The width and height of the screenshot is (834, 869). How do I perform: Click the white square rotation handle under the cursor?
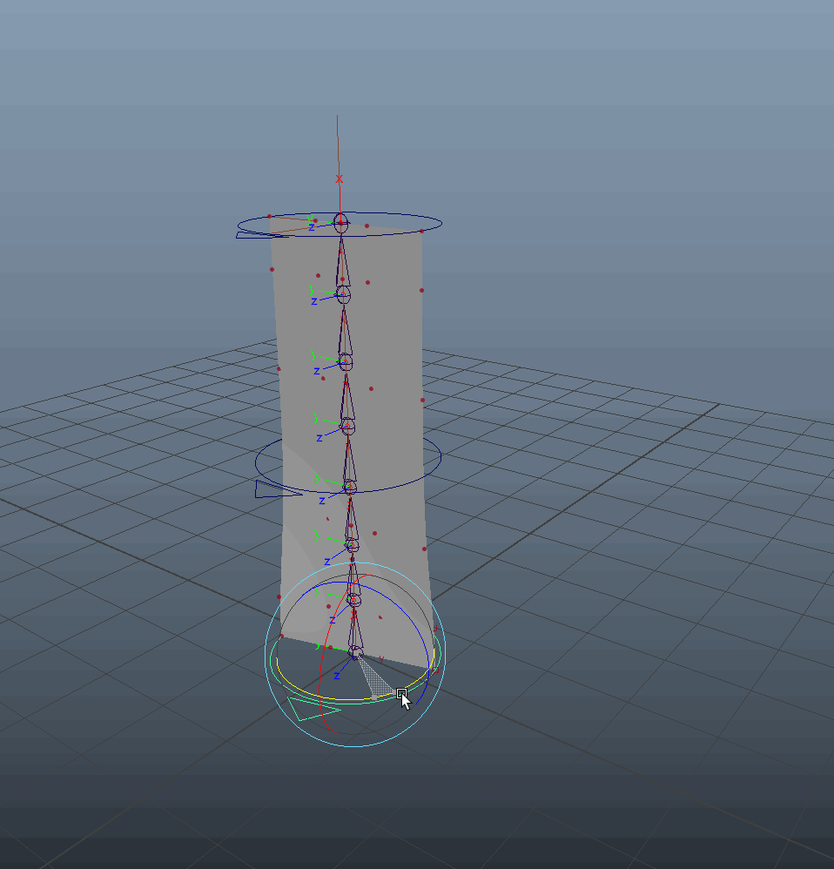(401, 693)
